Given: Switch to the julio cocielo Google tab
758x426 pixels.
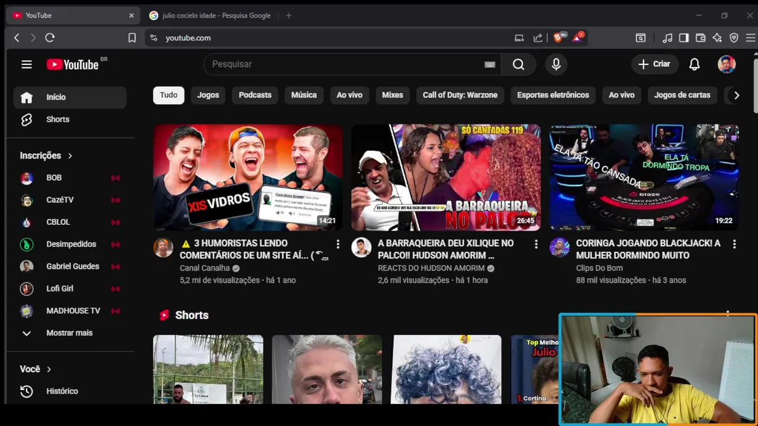Looking at the screenshot, I should tap(210, 15).
